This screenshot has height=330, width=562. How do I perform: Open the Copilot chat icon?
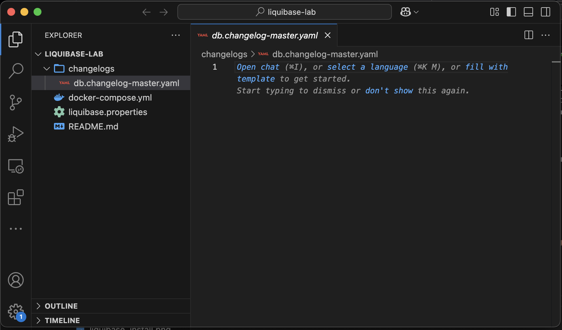pos(405,12)
